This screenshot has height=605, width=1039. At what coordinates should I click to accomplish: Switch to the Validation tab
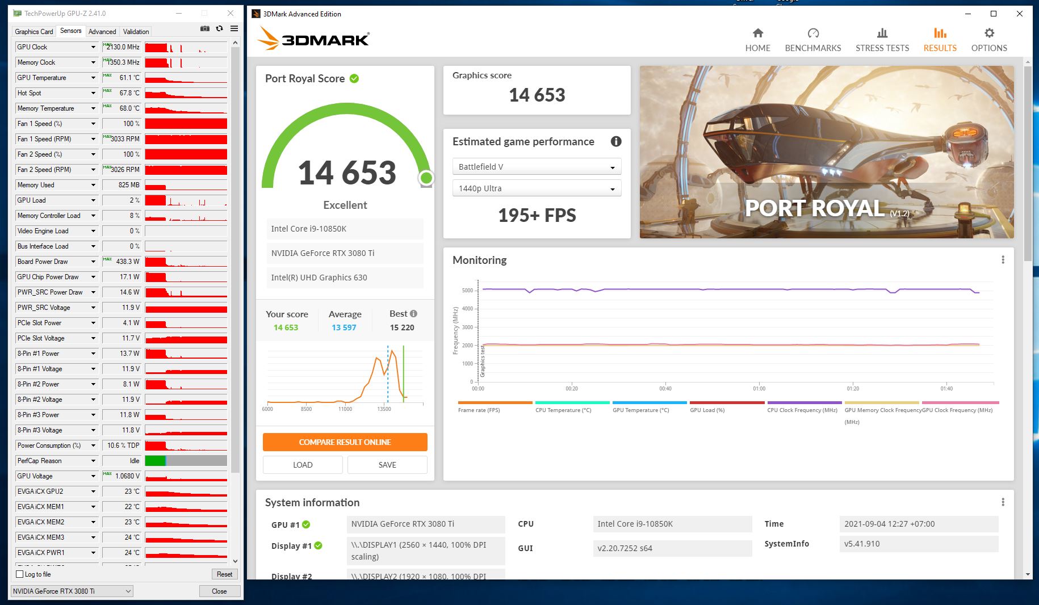[x=136, y=32]
